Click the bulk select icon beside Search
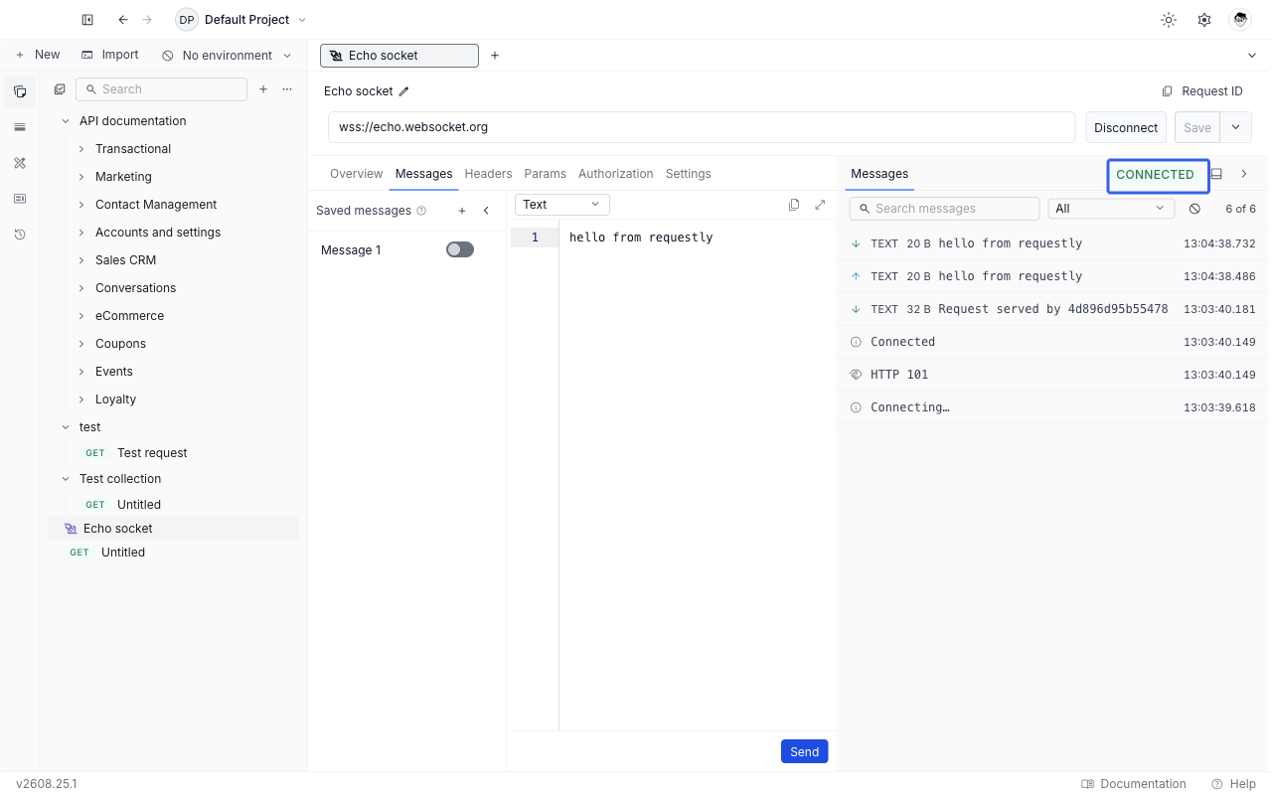Image resolution: width=1272 pixels, height=795 pixels. (60, 89)
